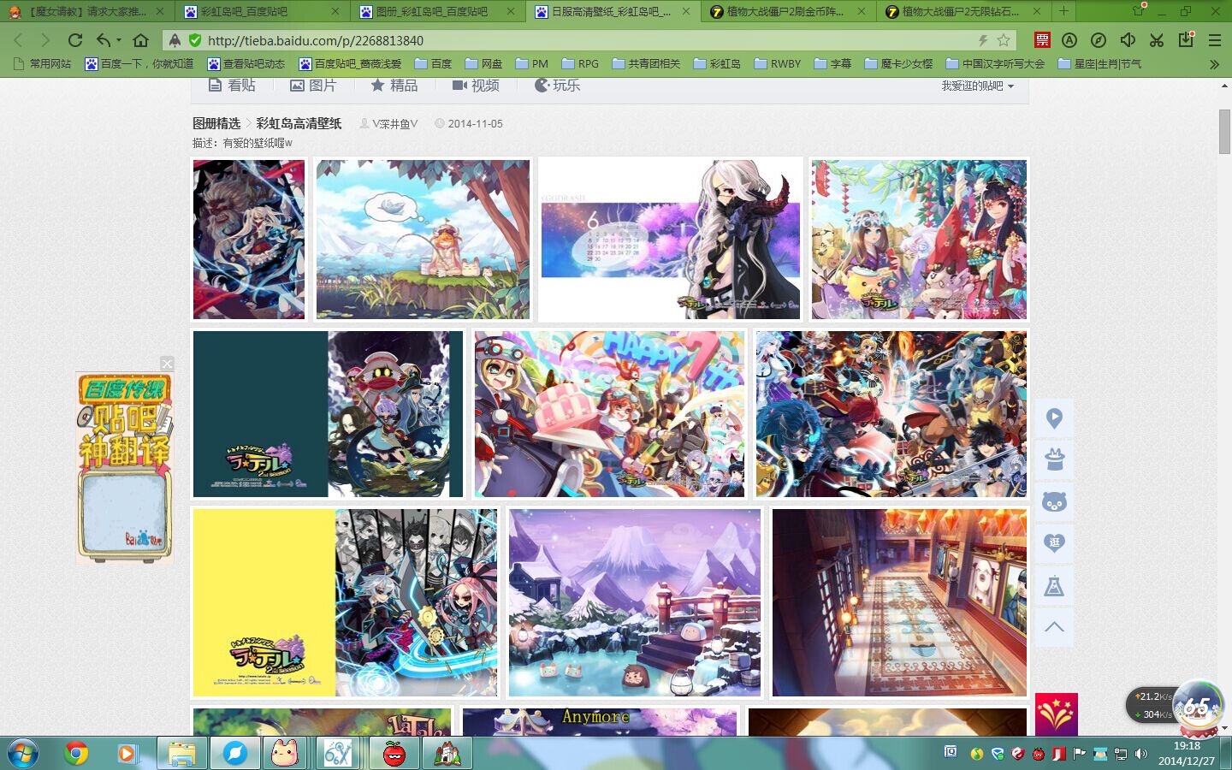Image resolution: width=1232 pixels, height=770 pixels.
Task: Reload the page using the refresh icon
Action: (75, 40)
